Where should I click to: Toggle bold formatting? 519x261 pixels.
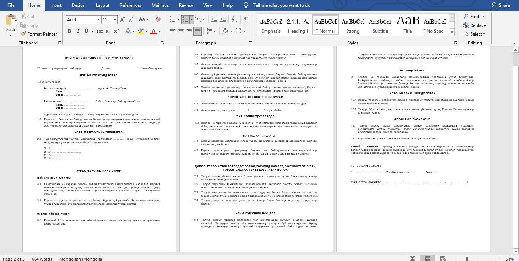point(70,31)
